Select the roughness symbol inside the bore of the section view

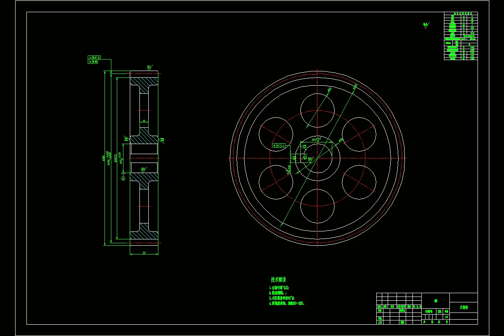pos(144,169)
